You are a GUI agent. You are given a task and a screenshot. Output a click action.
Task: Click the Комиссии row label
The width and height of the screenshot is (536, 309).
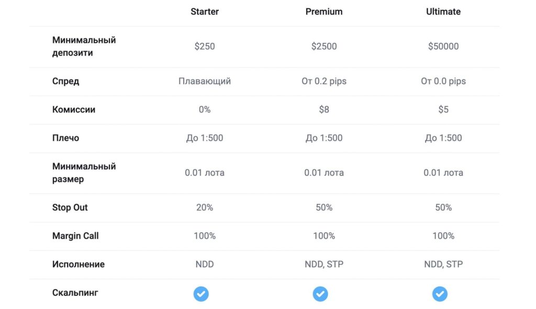tap(73, 109)
